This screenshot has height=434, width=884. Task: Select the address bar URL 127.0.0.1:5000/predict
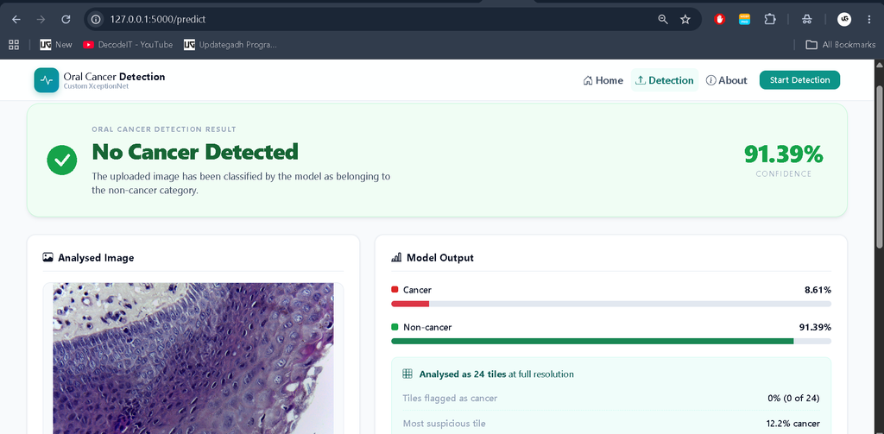tap(158, 19)
